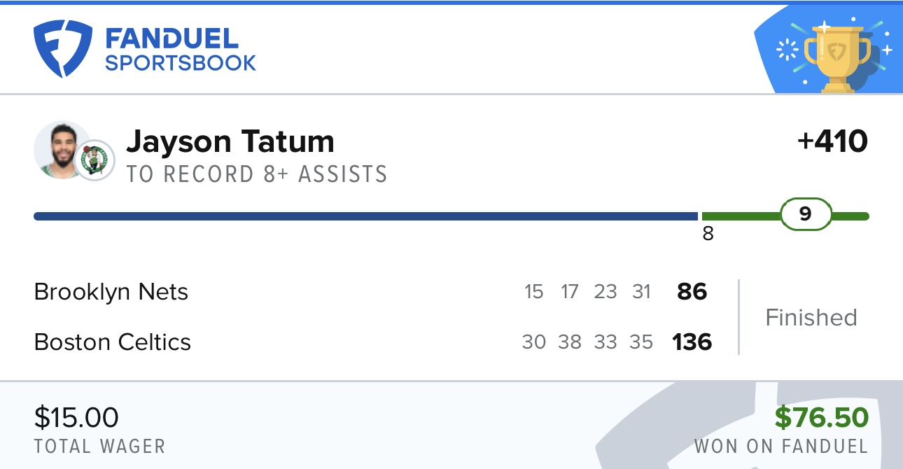Click the Finished game status label
This screenshot has width=903, height=469.
point(811,318)
